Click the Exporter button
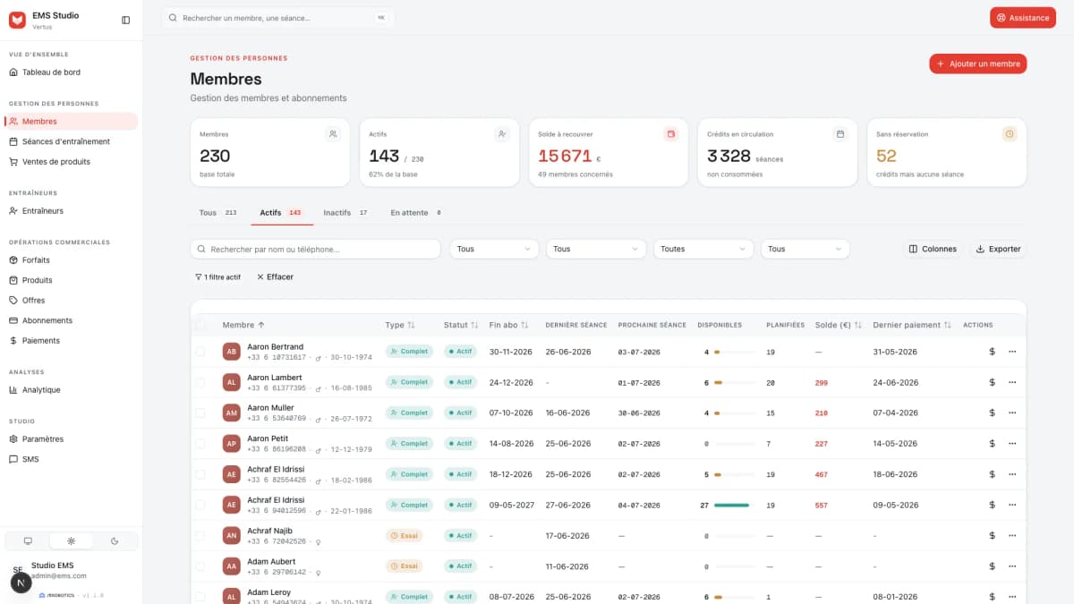 point(998,249)
